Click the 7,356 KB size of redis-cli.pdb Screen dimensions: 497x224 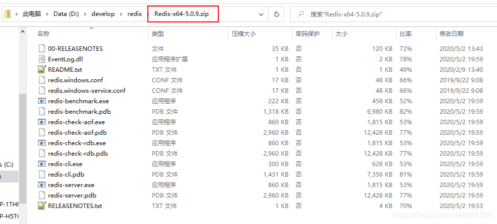click(380, 174)
